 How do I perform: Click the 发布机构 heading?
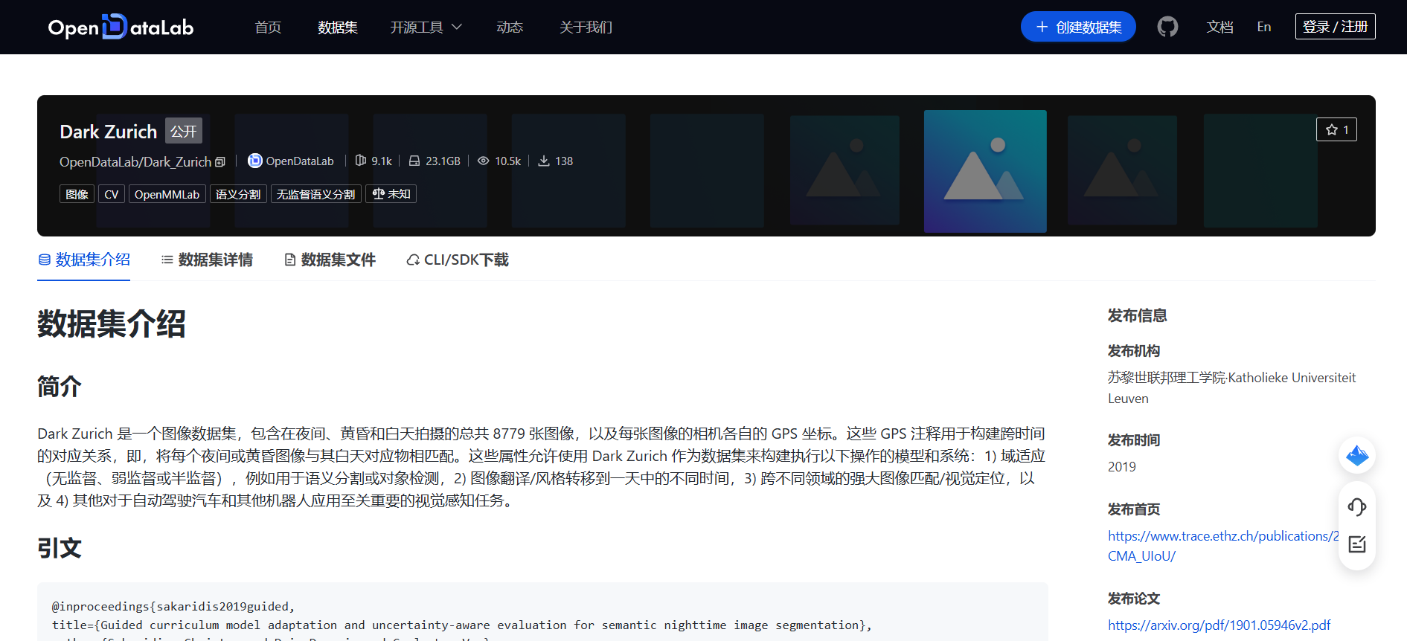pyautogui.click(x=1134, y=351)
